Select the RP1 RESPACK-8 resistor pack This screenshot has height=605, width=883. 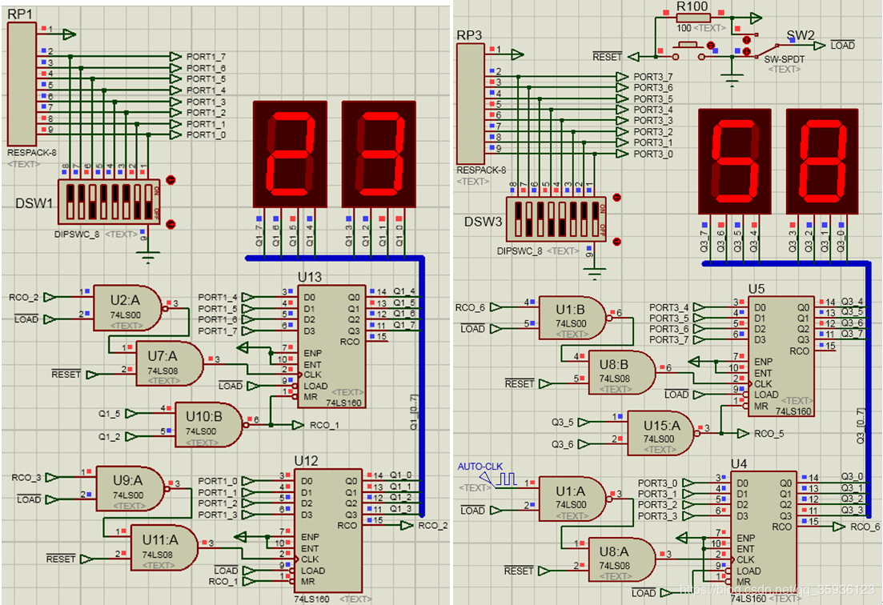[22, 84]
